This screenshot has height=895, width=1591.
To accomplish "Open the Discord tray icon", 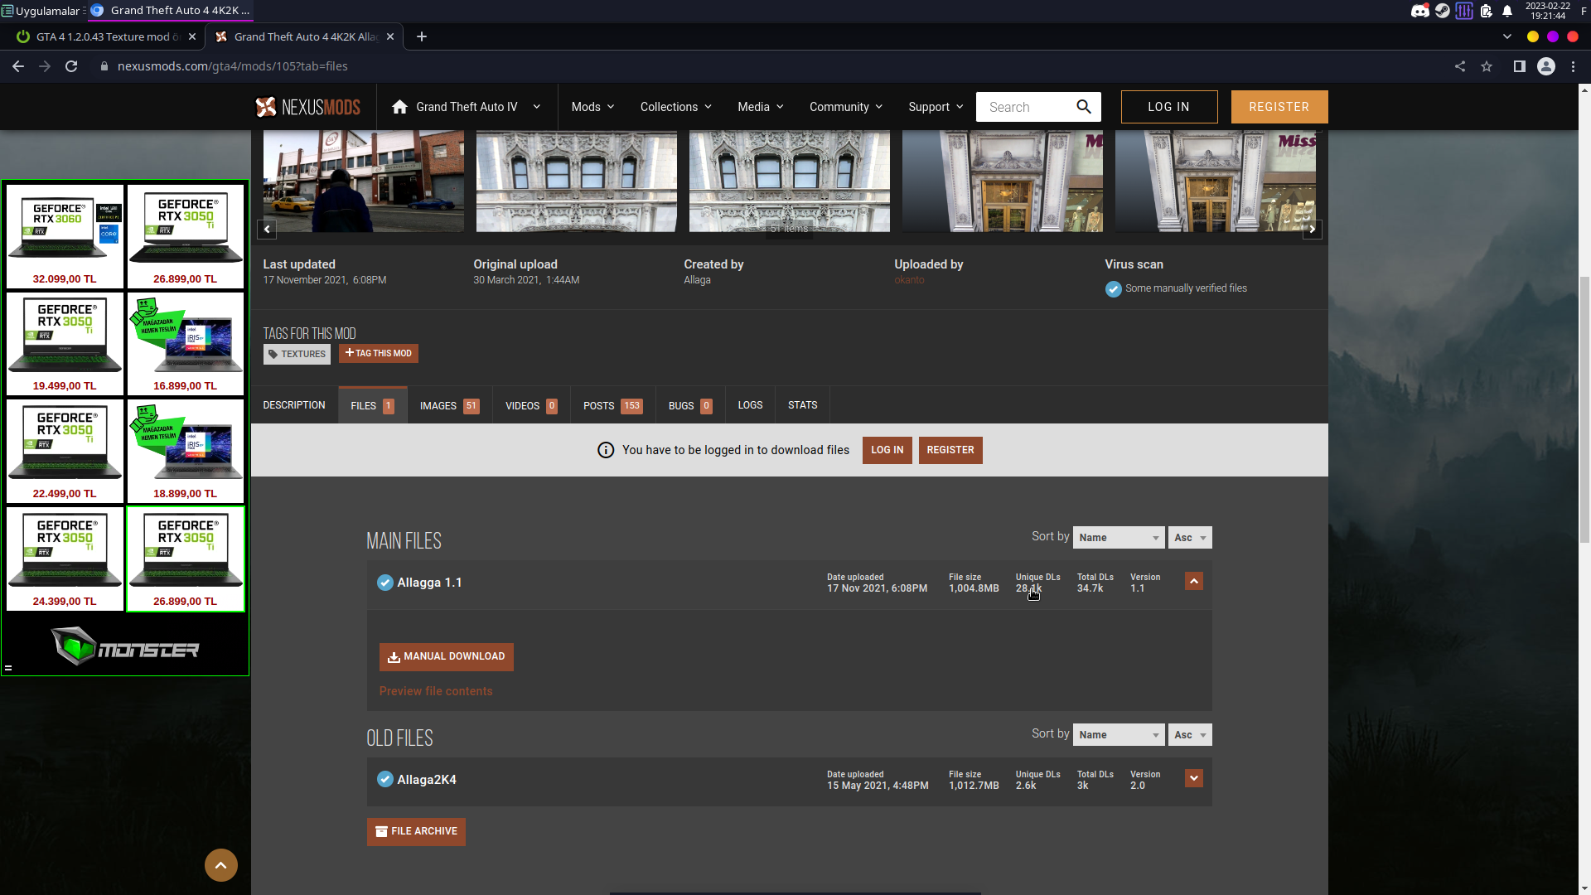I will (1420, 11).
